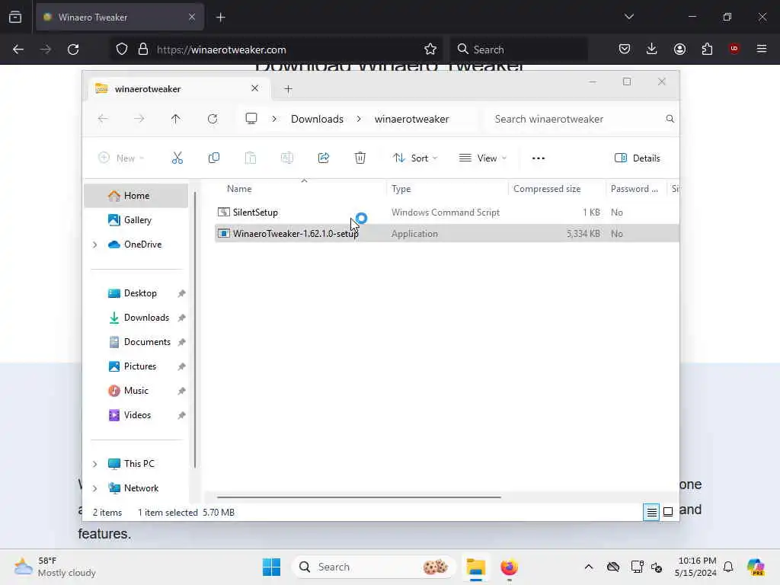Expand the This PC tree node

click(95, 464)
